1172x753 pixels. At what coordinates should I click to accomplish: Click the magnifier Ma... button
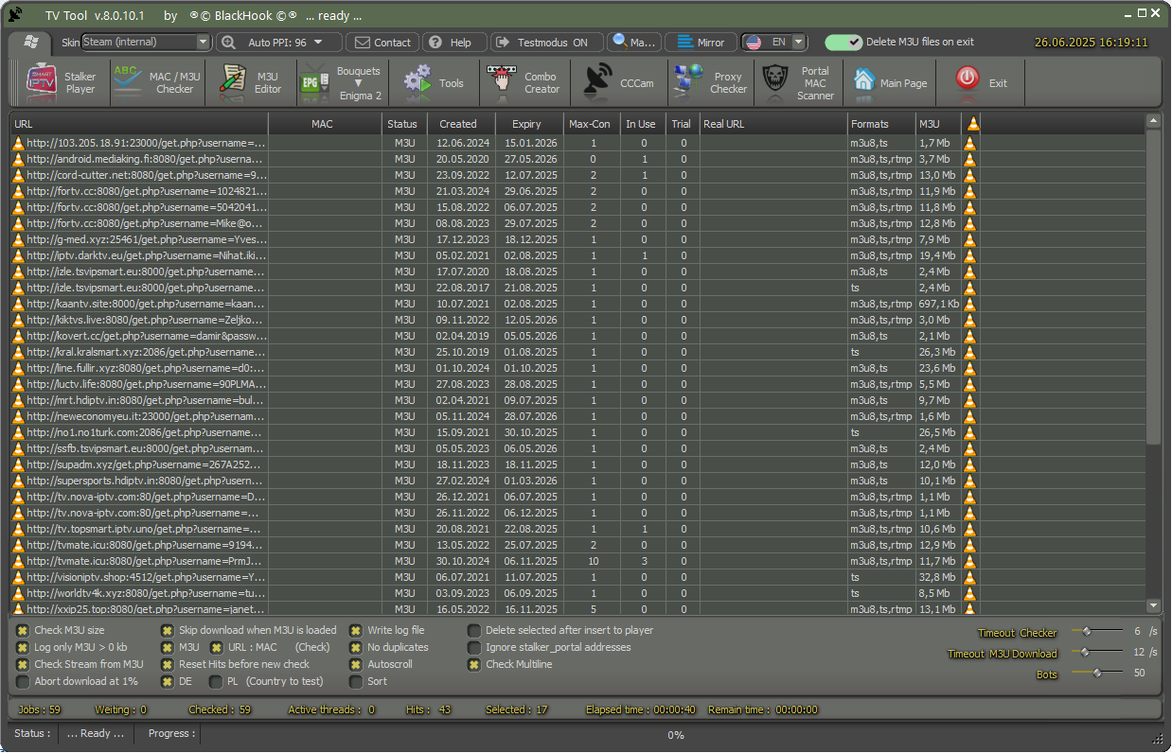click(634, 43)
